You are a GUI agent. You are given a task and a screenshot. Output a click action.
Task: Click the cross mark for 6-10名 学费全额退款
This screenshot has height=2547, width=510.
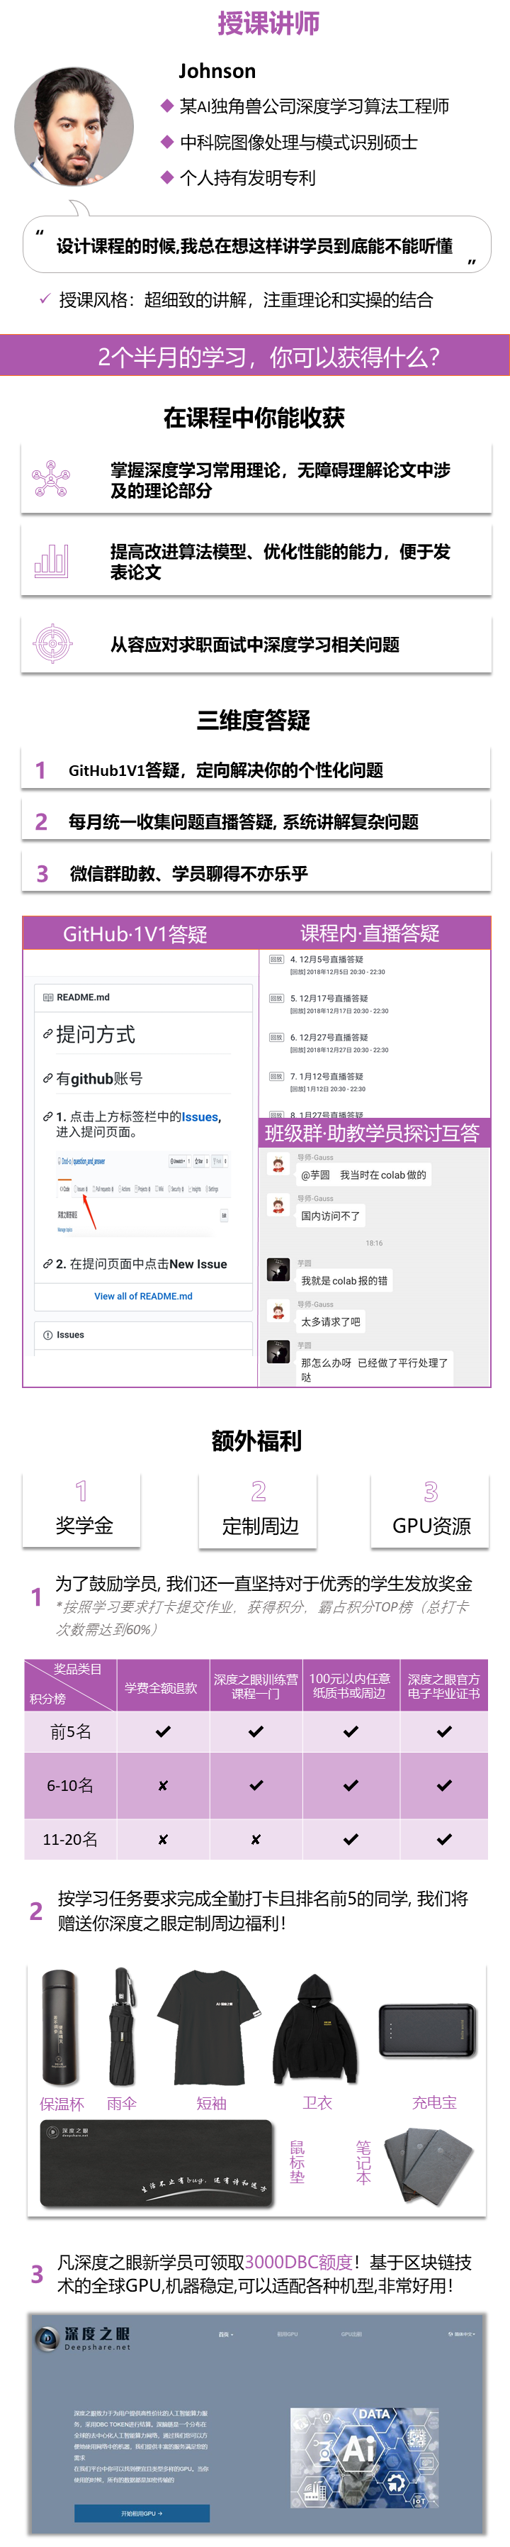162,1786
